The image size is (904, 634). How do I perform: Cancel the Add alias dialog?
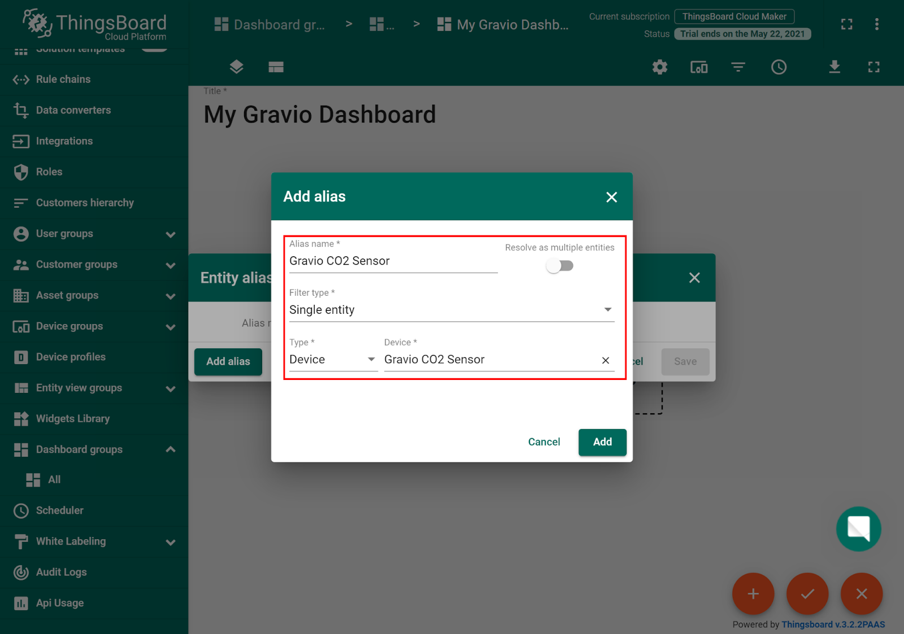point(543,442)
